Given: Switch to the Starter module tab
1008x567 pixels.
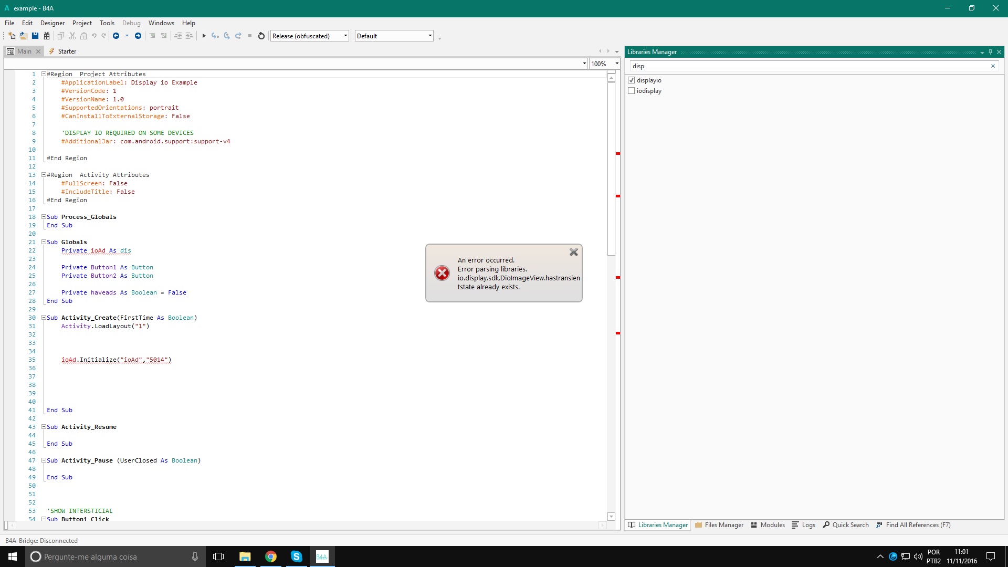Looking at the screenshot, I should coord(67,51).
